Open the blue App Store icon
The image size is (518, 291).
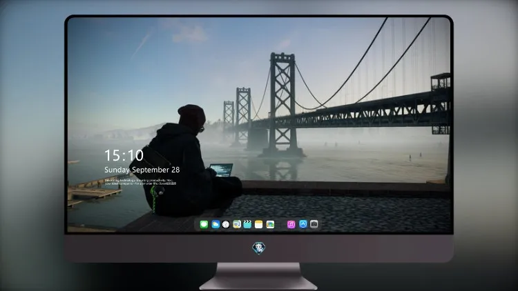pos(303,224)
